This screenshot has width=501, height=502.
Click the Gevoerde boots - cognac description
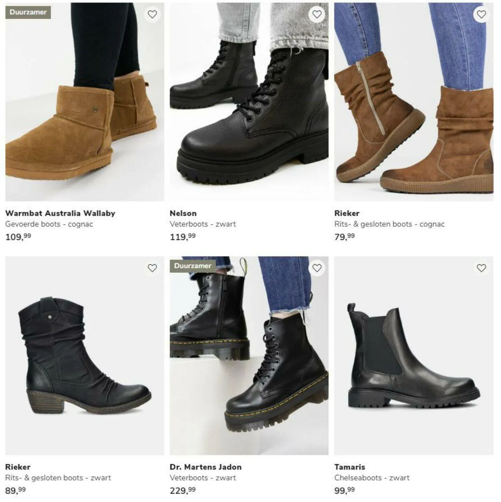(49, 224)
